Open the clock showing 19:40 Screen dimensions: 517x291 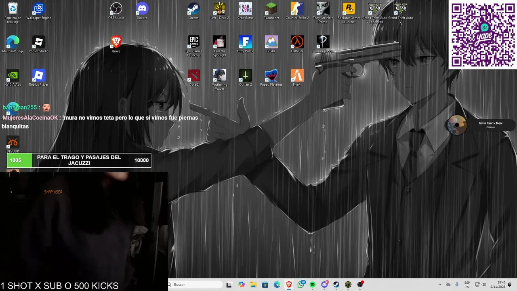tap(499, 285)
